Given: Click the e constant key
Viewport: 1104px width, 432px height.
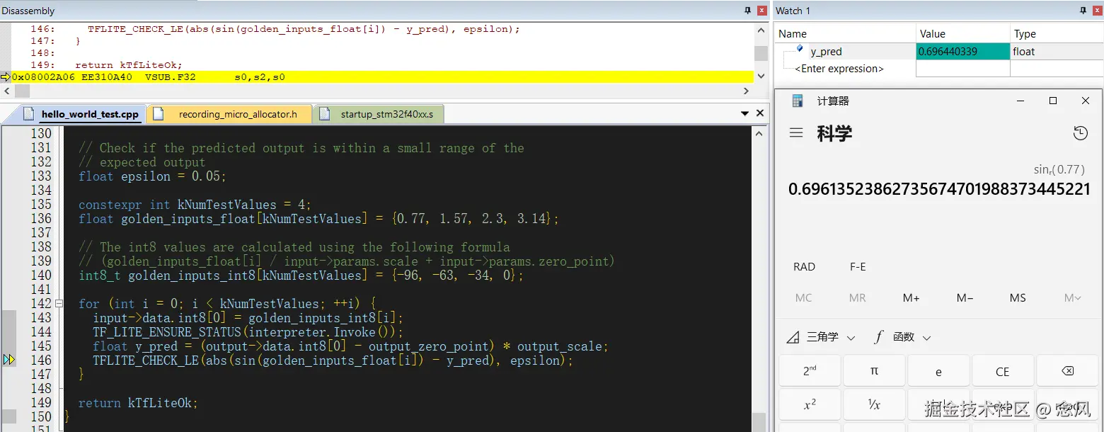Looking at the screenshot, I should pyautogui.click(x=938, y=371).
